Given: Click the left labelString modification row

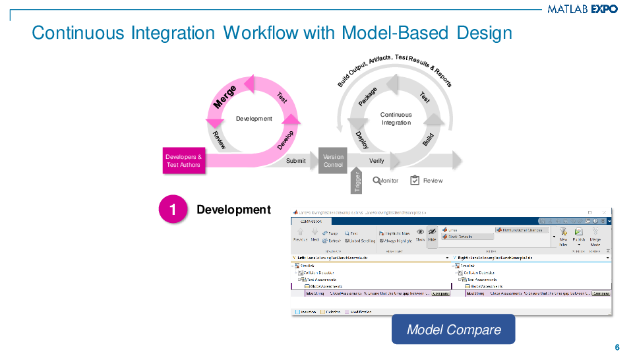Looking at the screenshot, I should (x=377, y=293).
